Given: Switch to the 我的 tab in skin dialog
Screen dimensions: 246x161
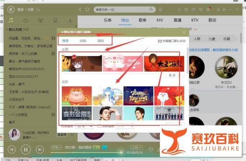Looking at the screenshot, I should 100,41.
